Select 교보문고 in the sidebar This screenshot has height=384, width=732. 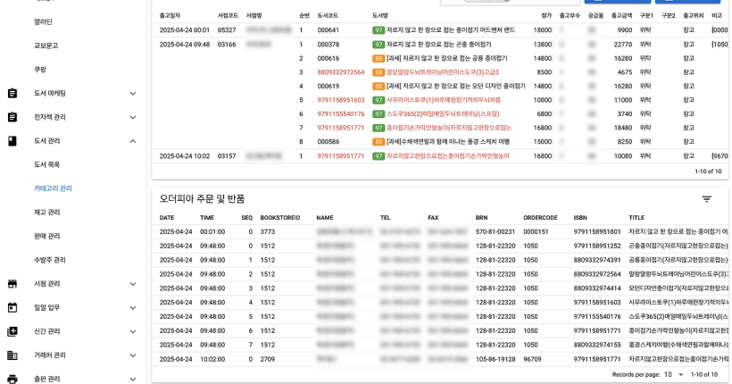(x=46, y=46)
